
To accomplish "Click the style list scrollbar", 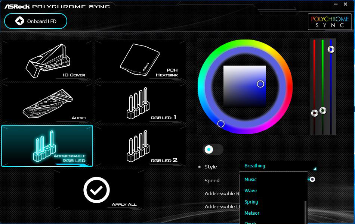I will (x=305, y=212).
